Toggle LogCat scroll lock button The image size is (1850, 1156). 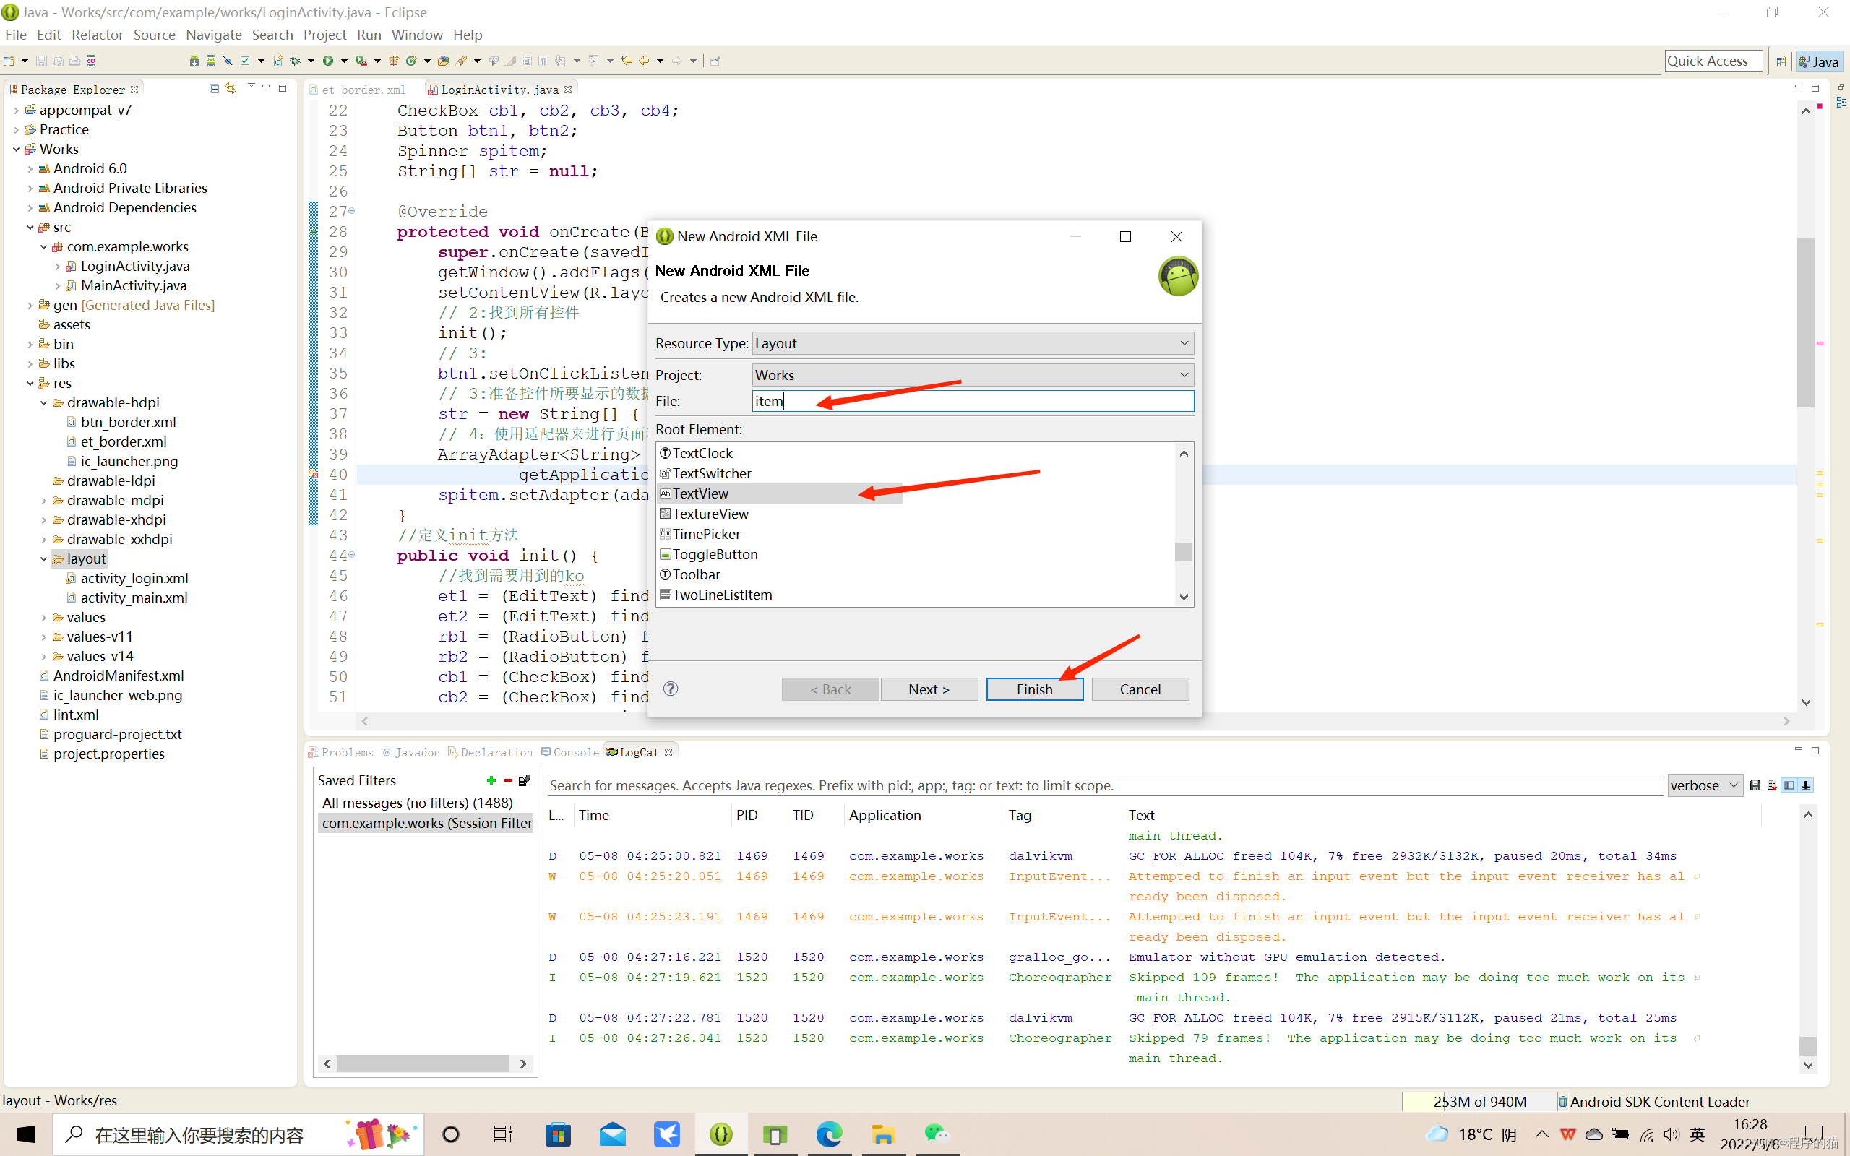[x=1807, y=785]
